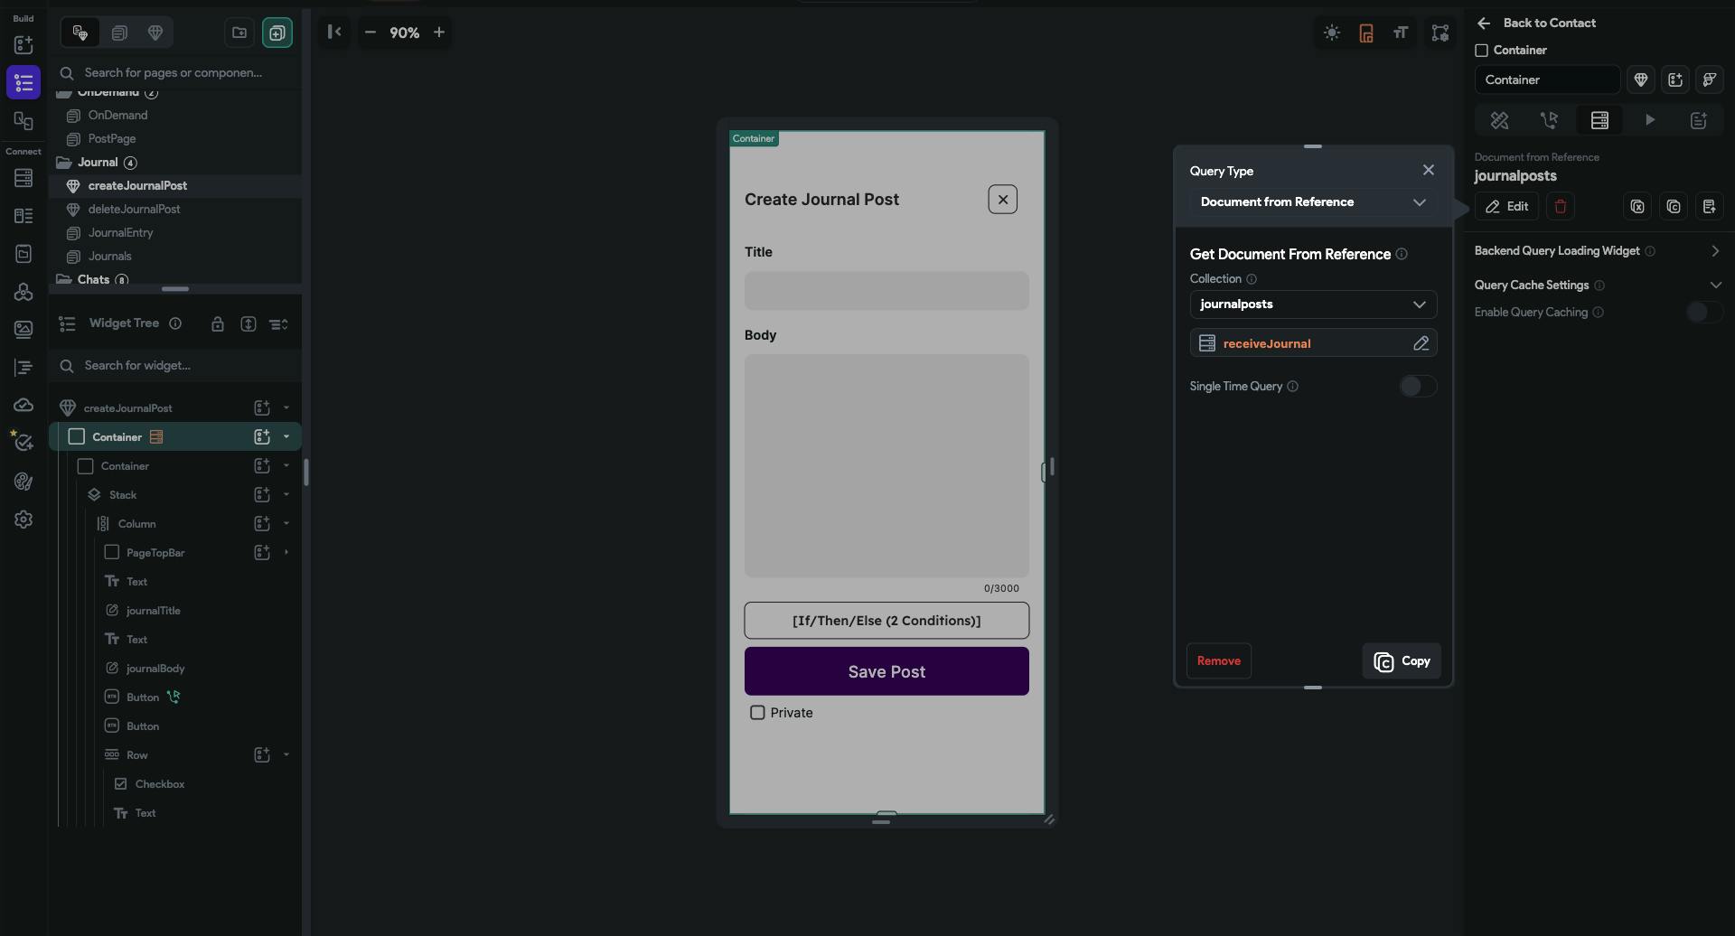Switch to the documentation tab in properties panel
1735x936 pixels.
(1699, 120)
